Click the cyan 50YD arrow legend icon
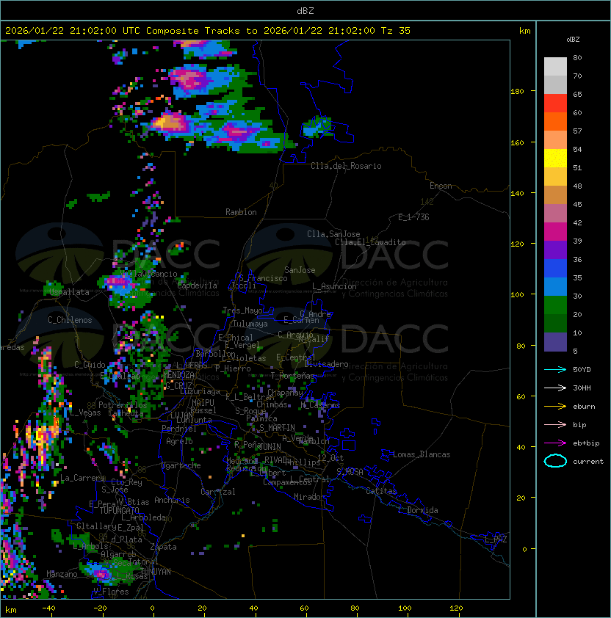The image size is (611, 618). pos(555,369)
